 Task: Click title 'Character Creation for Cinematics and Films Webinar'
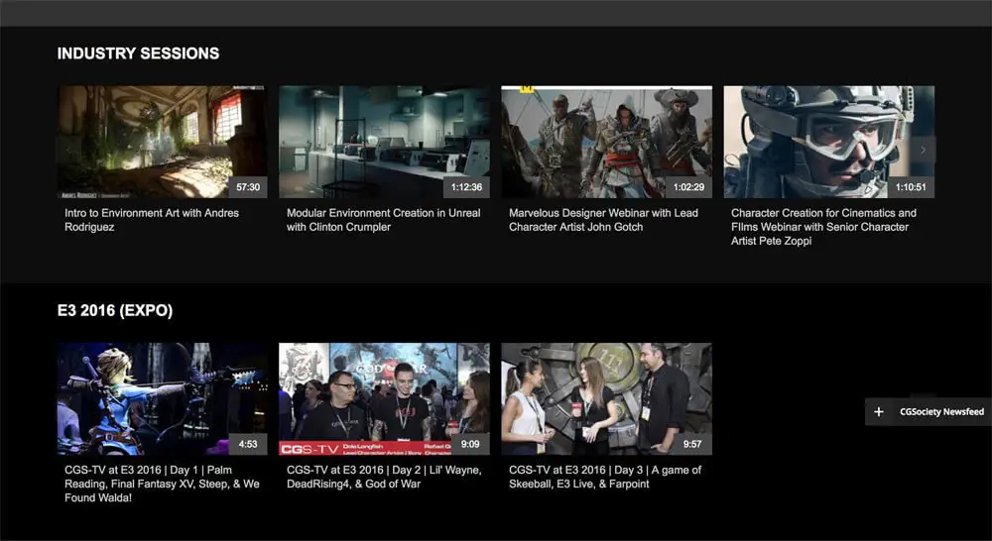823,227
